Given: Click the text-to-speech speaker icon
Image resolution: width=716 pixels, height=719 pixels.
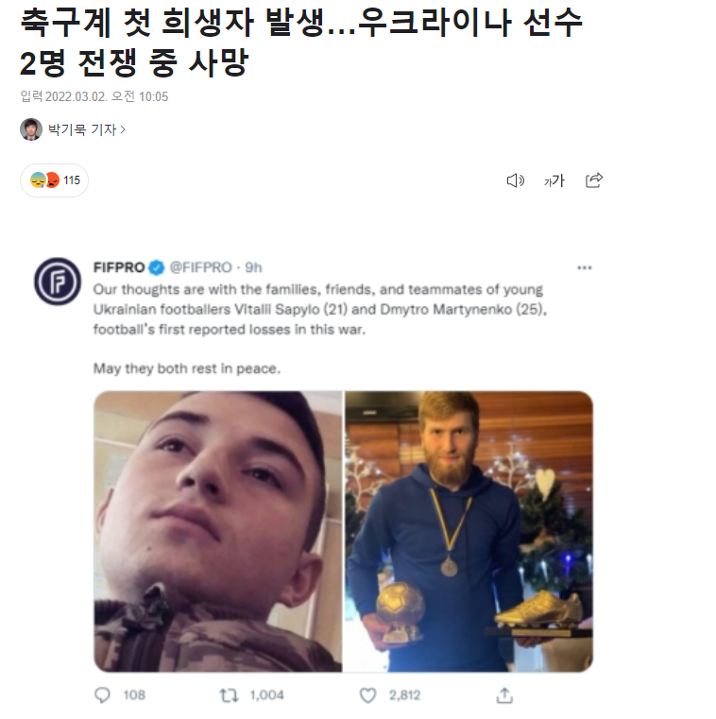Looking at the screenshot, I should pos(515,180).
